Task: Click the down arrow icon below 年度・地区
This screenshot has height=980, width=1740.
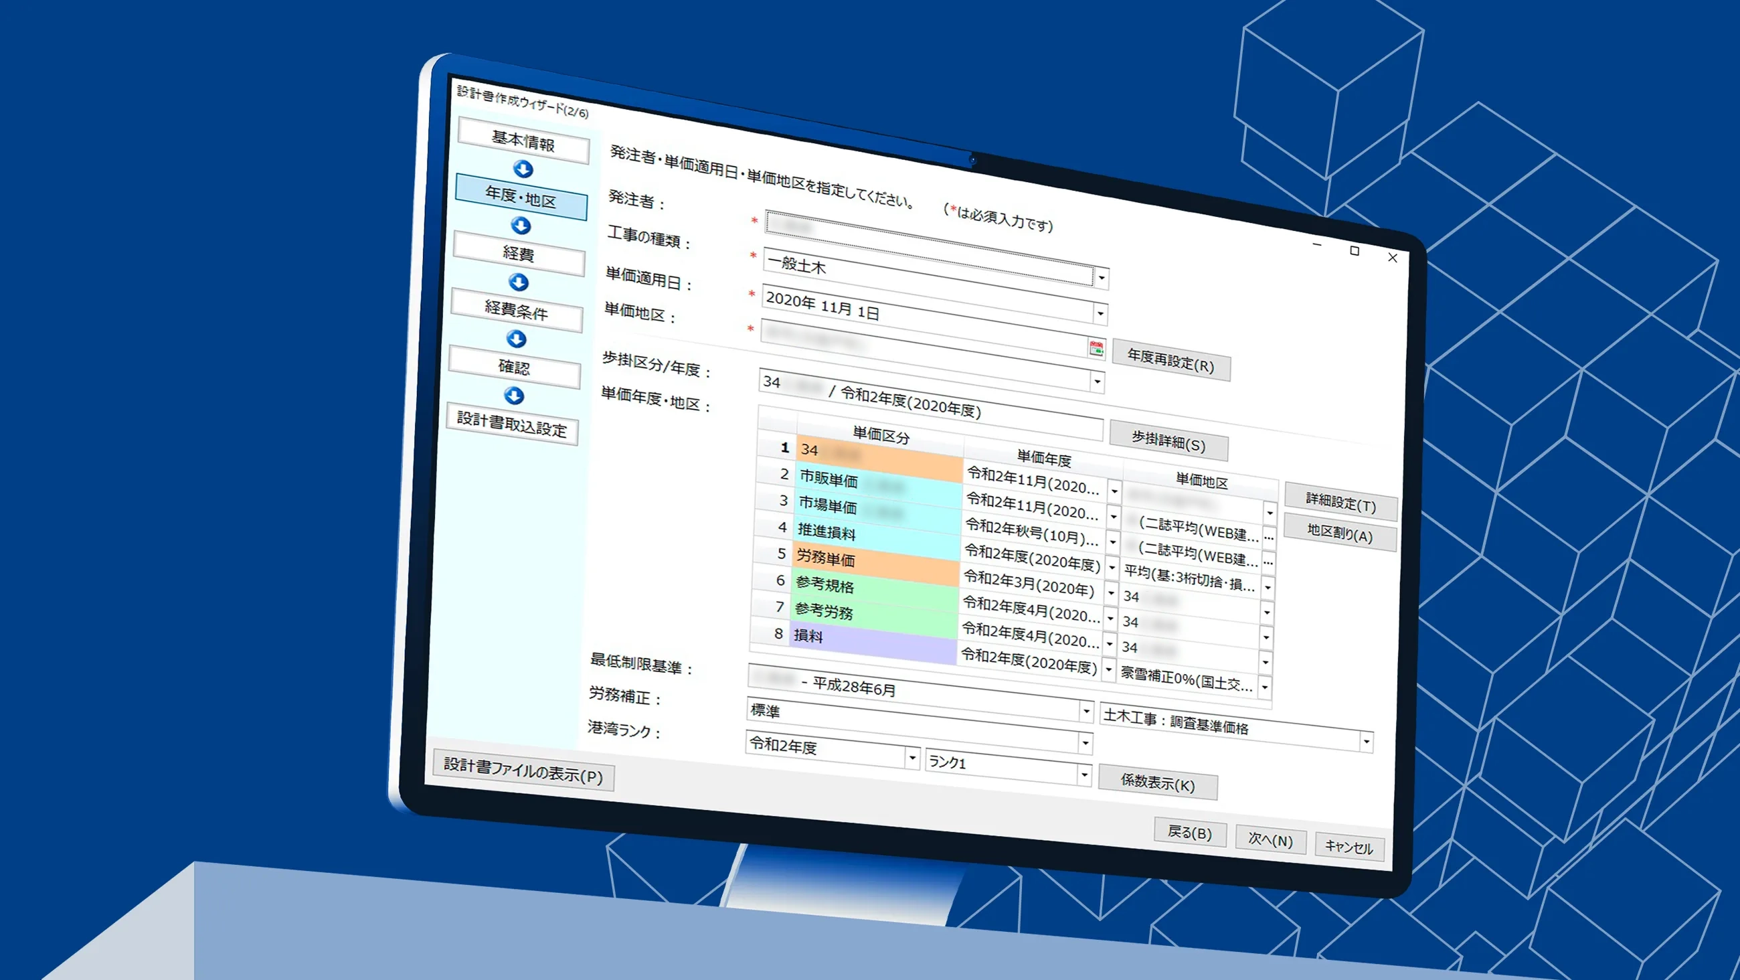Action: 521,225
